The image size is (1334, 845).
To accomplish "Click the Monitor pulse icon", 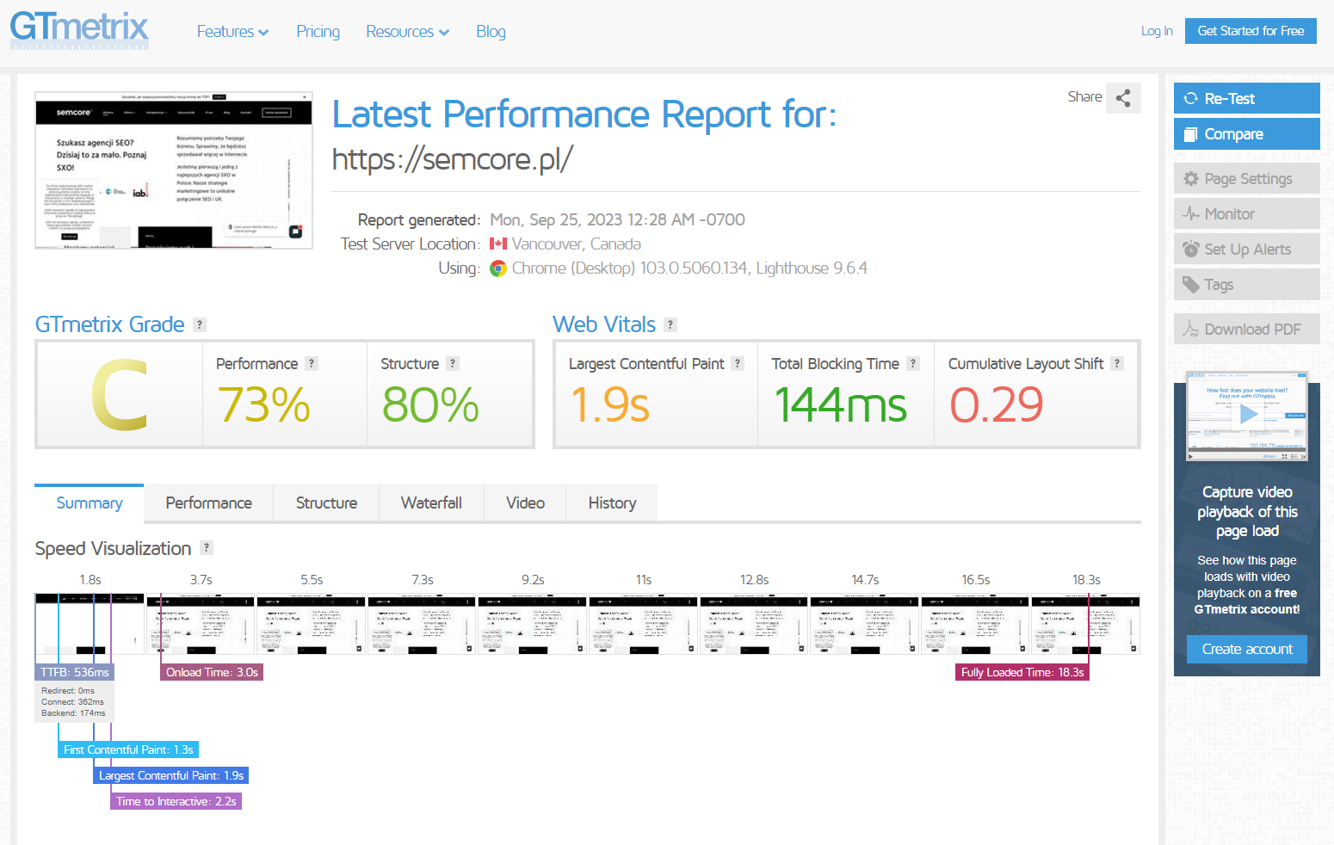I will tap(1191, 213).
